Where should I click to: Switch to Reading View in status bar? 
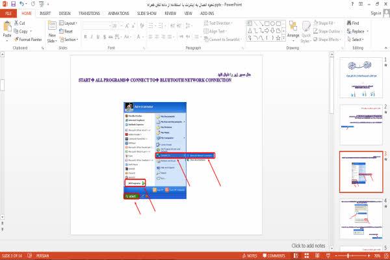(x=317, y=255)
